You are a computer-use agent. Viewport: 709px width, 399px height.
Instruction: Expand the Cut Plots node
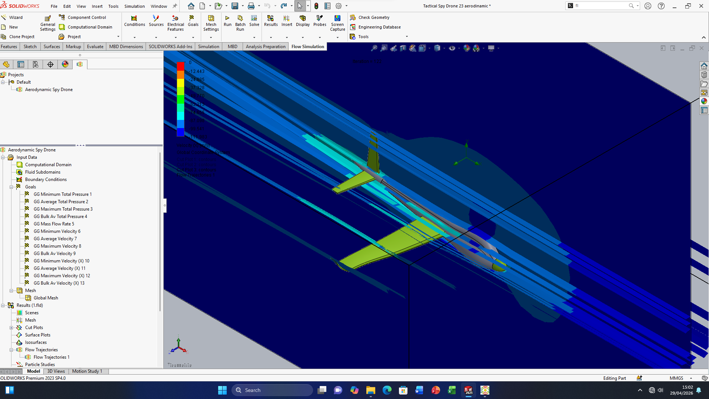pos(11,328)
